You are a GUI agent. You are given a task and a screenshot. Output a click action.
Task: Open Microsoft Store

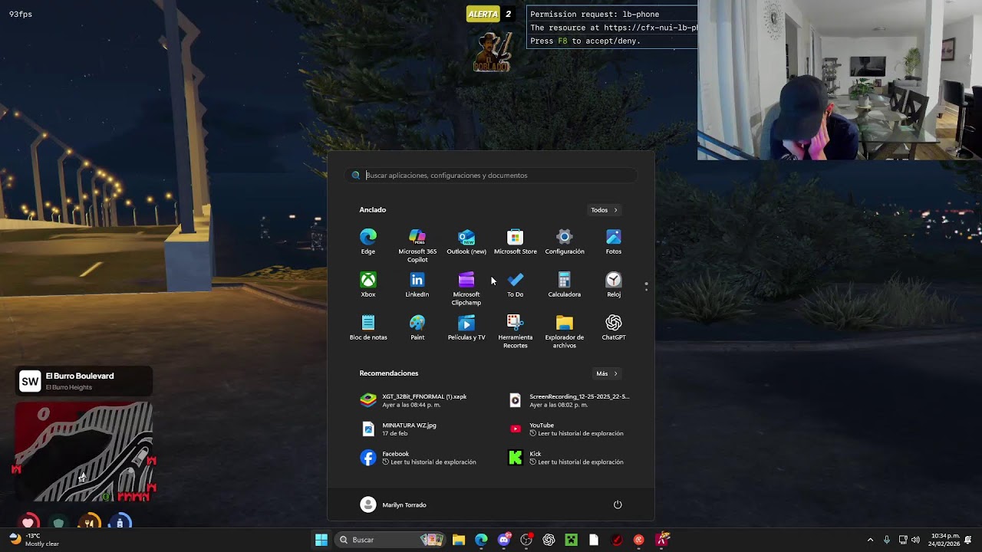516,242
